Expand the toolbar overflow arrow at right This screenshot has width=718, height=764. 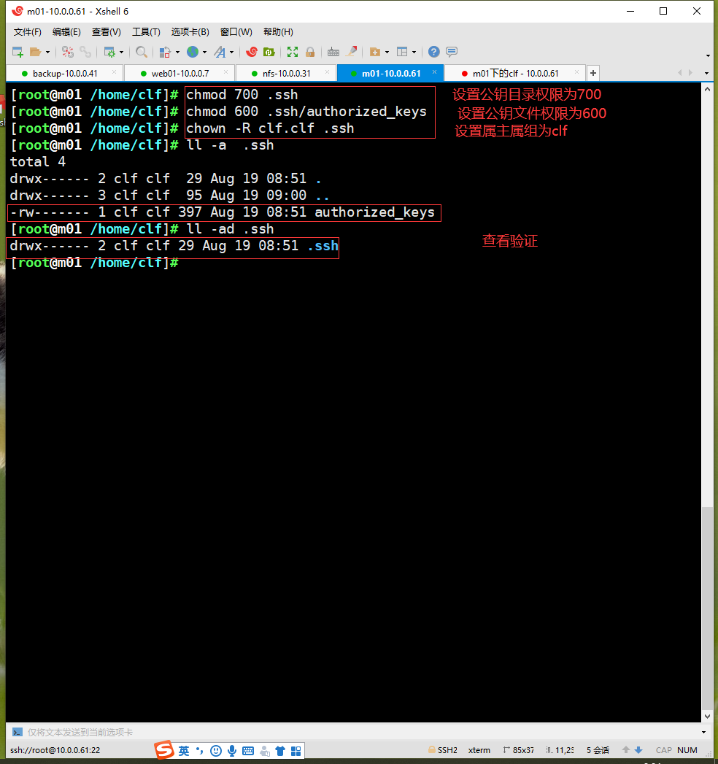[x=708, y=56]
